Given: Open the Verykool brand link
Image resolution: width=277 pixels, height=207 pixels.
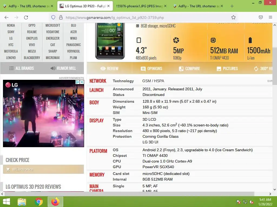Looking at the screenshot, I should [74, 51].
